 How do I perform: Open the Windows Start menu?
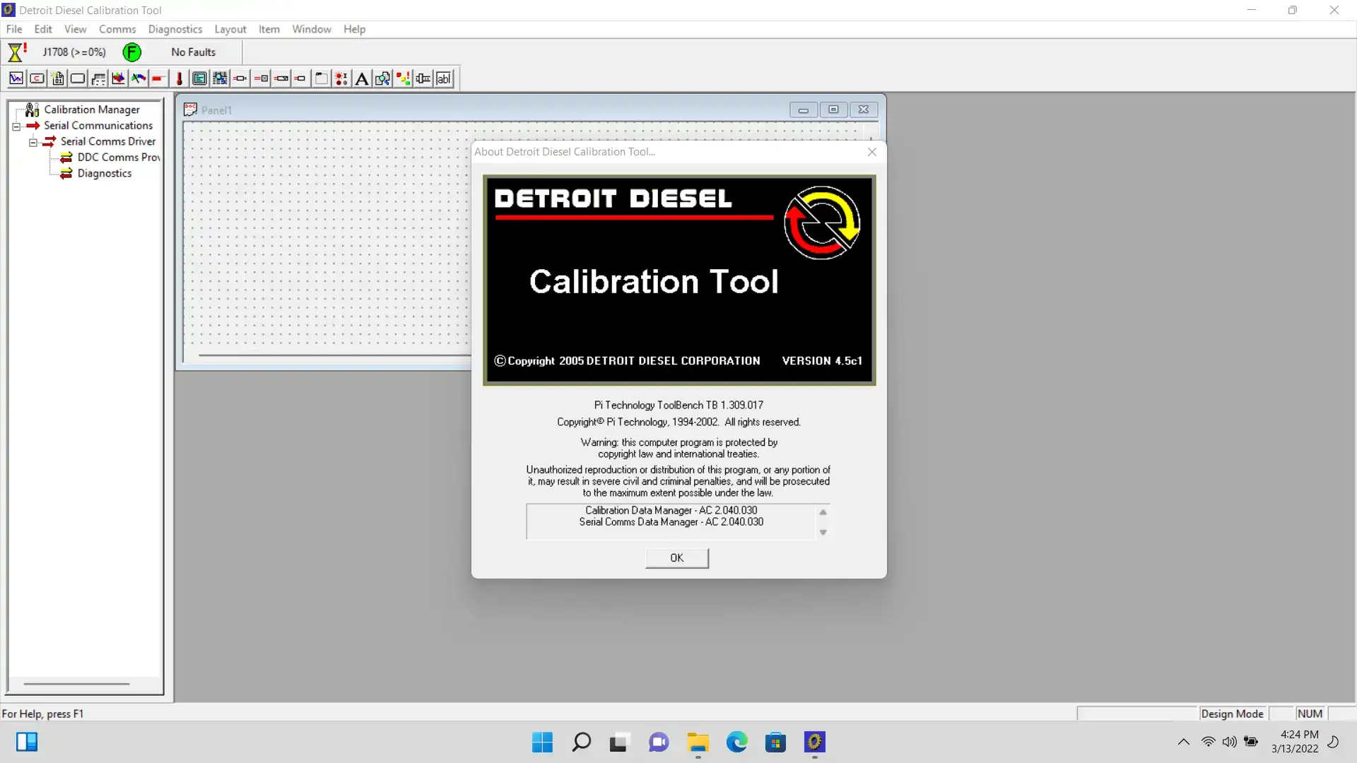(x=542, y=743)
